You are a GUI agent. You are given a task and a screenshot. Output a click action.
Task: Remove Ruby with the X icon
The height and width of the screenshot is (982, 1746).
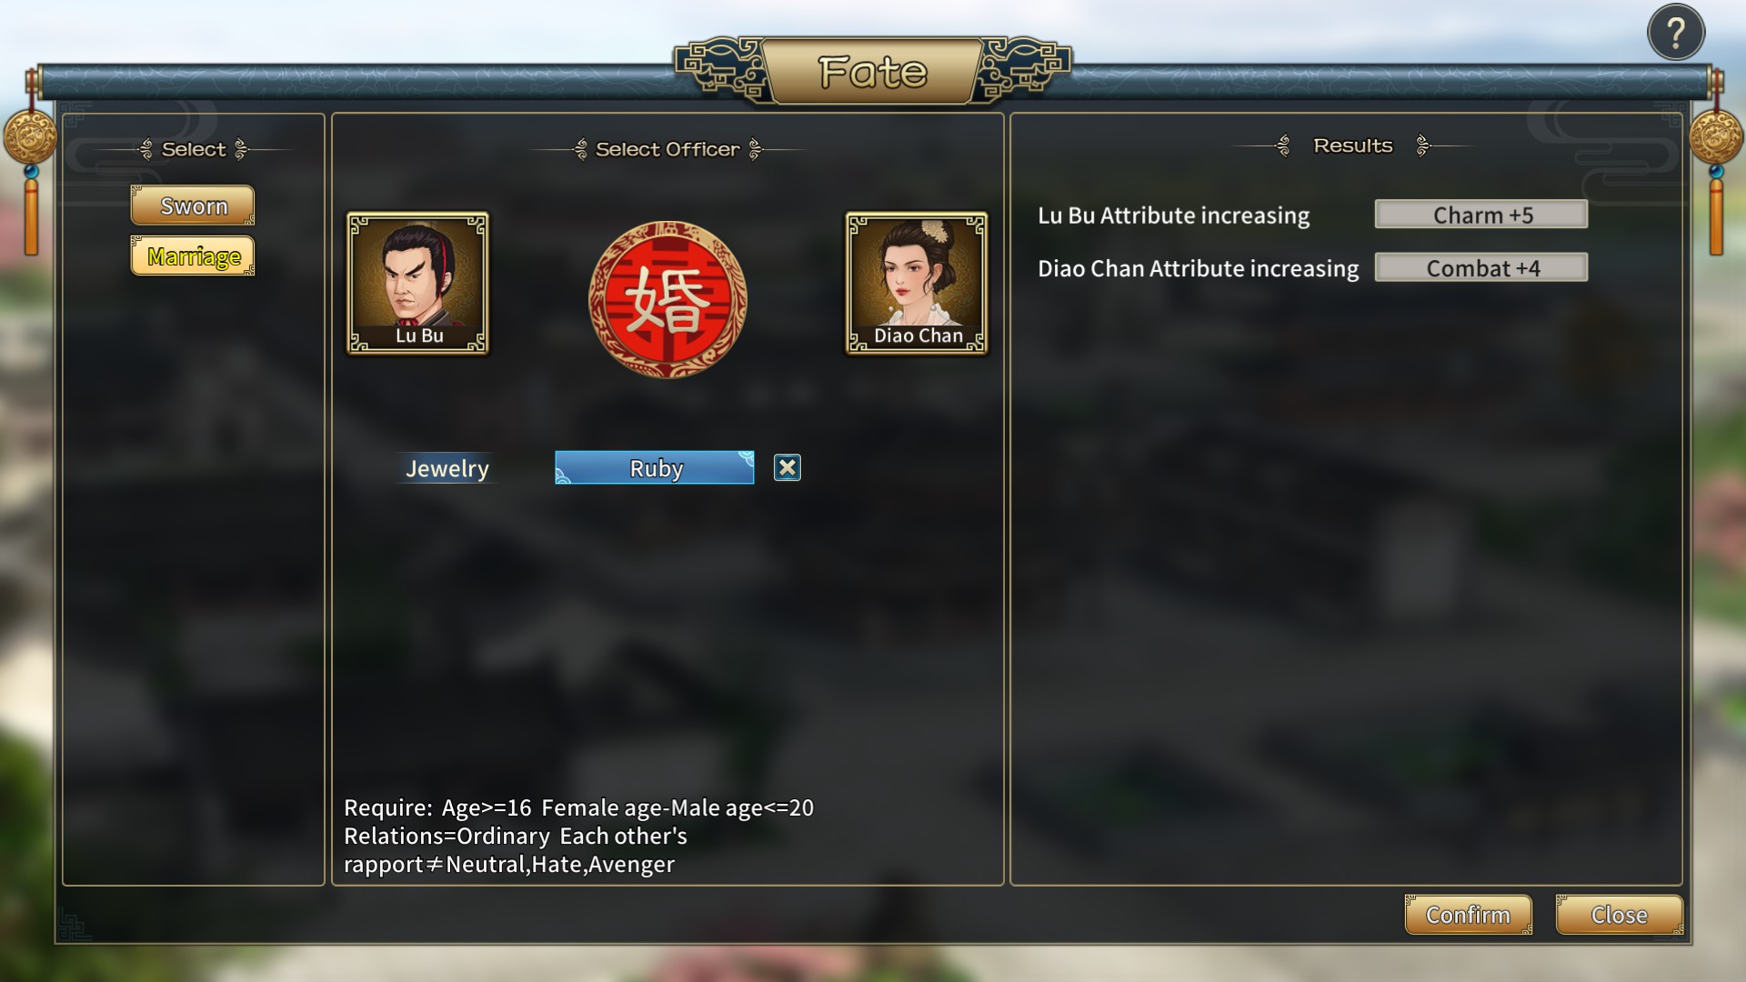787,467
